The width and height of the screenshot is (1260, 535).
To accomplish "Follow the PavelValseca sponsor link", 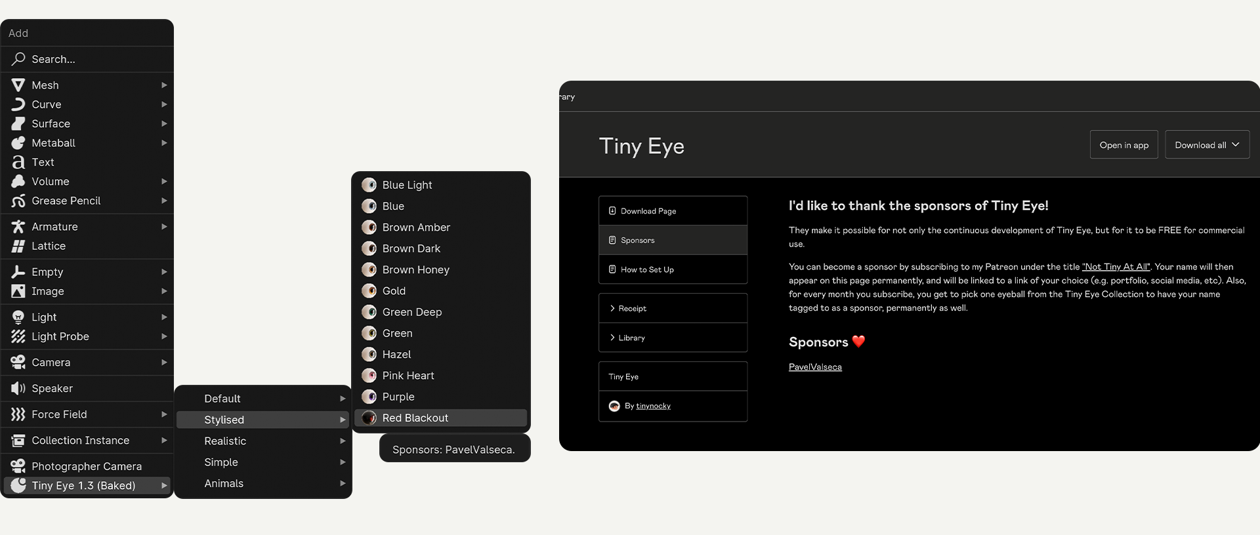I will coord(815,367).
